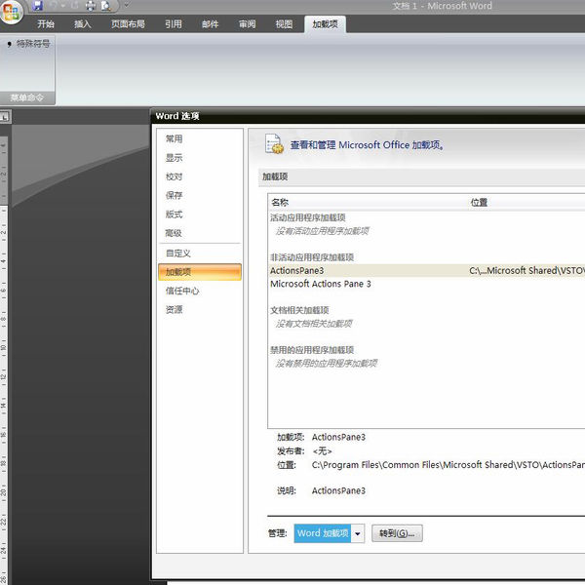This screenshot has height=585, width=585.
Task: Choose 高级 in Word Options sidebar
Action: (174, 233)
